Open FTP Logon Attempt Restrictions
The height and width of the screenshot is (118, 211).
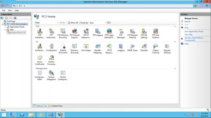[109, 33]
